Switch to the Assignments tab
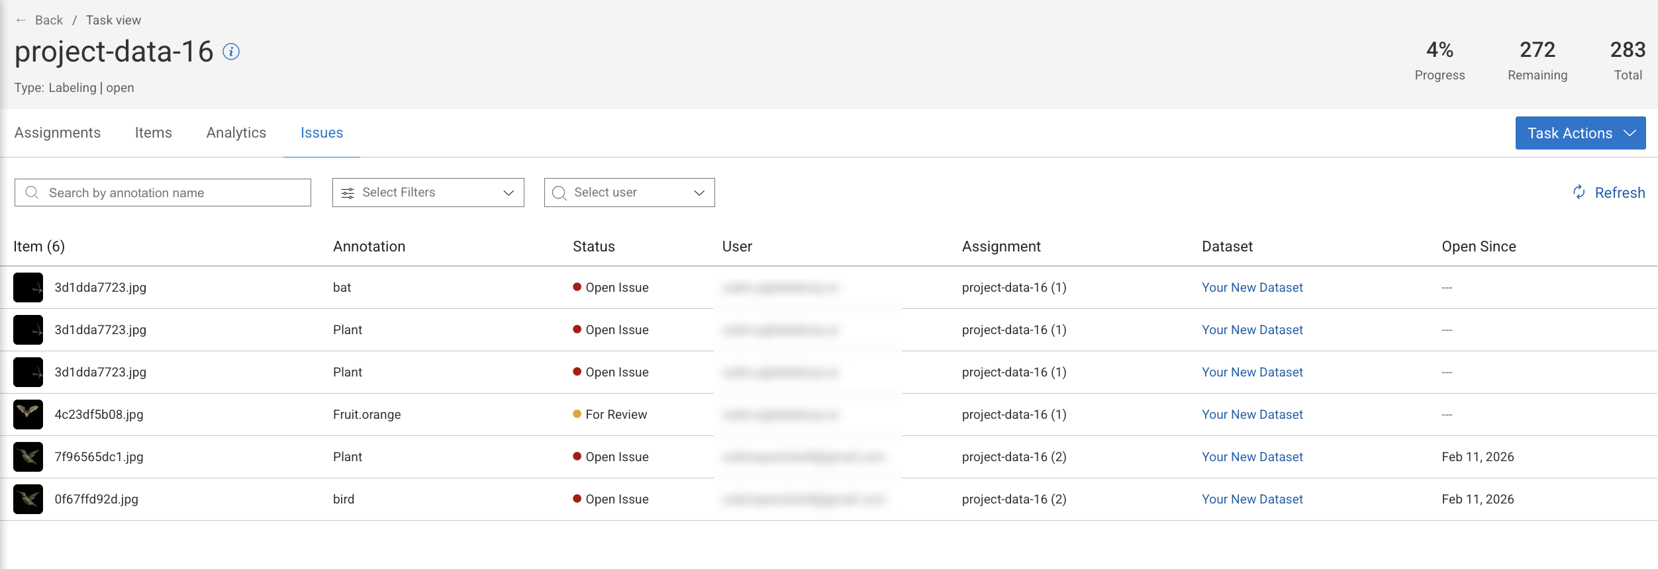The height and width of the screenshot is (569, 1658). pos(58,133)
